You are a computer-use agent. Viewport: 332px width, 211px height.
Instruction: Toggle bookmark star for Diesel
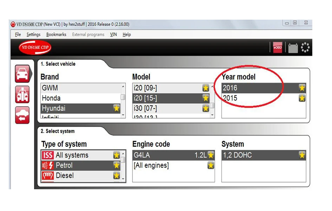pyautogui.click(x=116, y=175)
